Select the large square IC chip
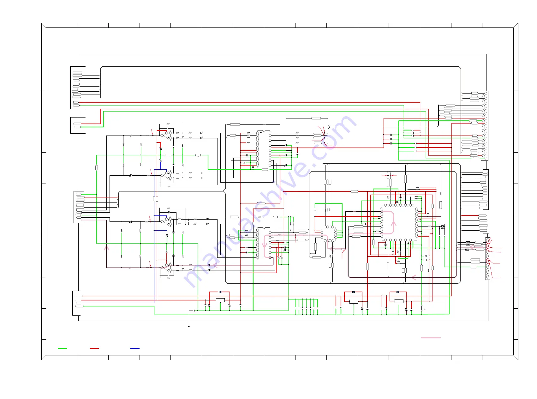 coord(399,223)
